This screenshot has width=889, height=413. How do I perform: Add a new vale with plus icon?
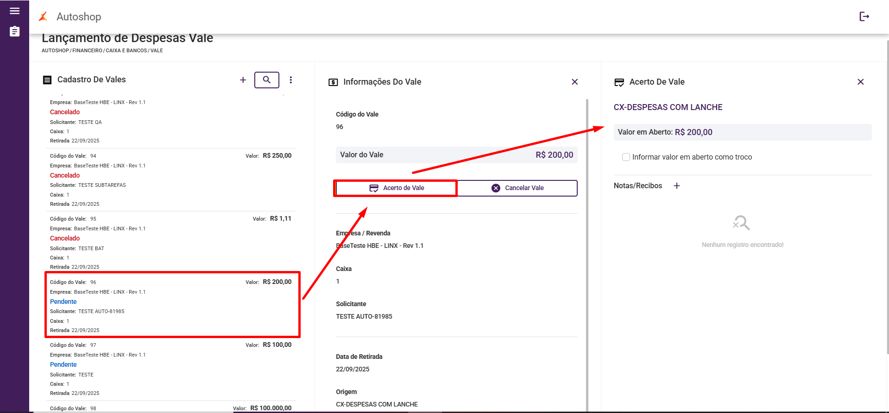[243, 80]
